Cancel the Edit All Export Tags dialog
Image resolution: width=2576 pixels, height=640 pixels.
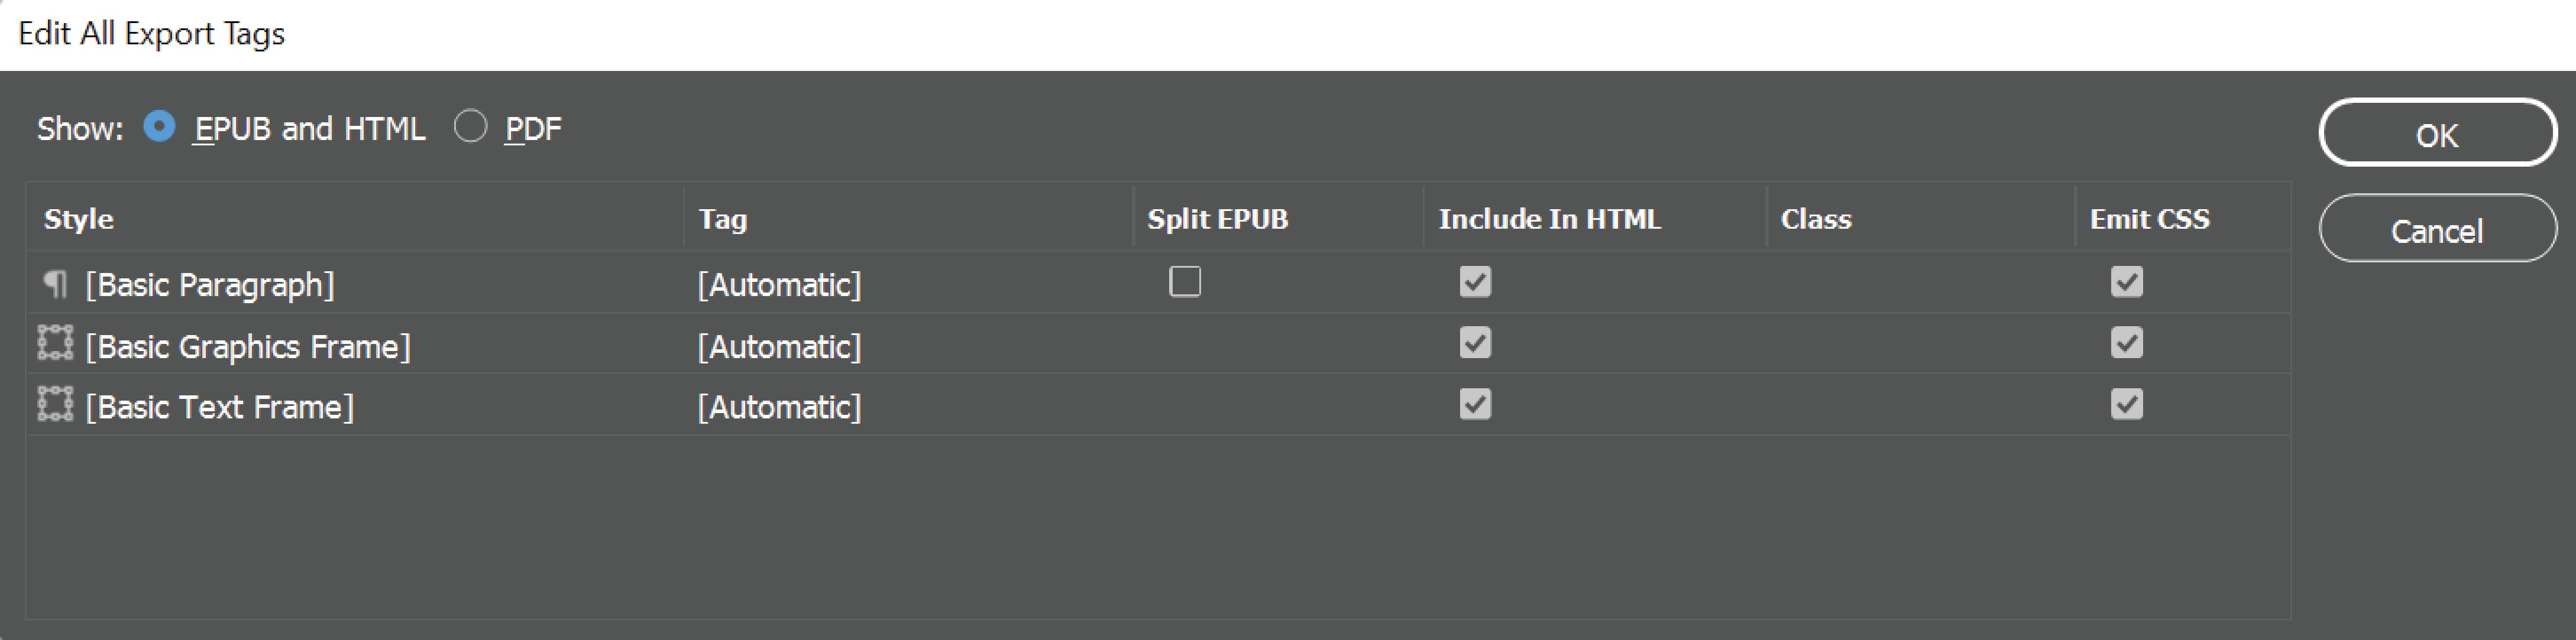2437,229
